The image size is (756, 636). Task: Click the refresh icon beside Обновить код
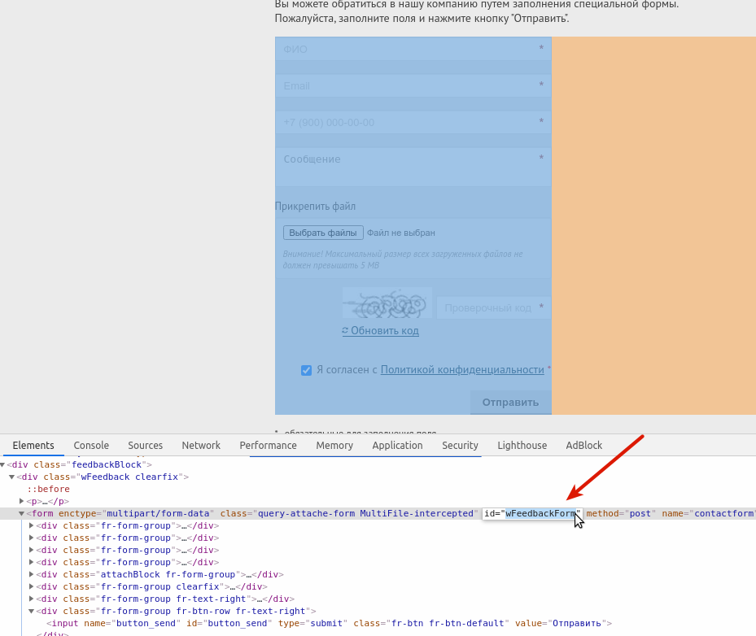coord(345,330)
